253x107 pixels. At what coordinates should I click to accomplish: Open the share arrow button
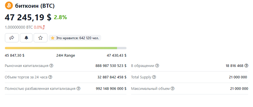point(12,38)
